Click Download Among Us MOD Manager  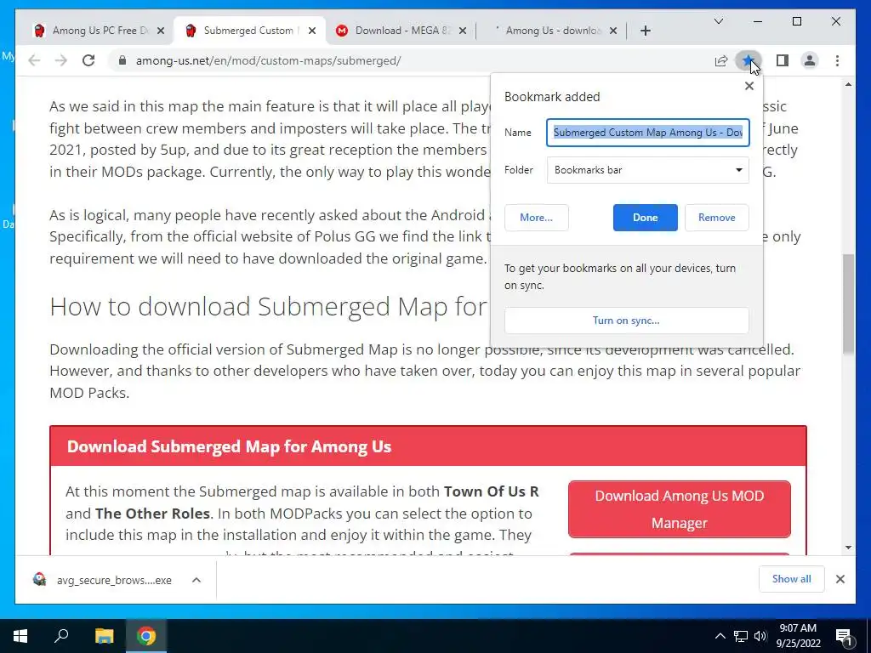pyautogui.click(x=680, y=509)
